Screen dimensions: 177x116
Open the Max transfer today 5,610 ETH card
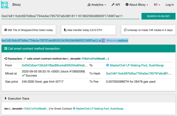88,30
